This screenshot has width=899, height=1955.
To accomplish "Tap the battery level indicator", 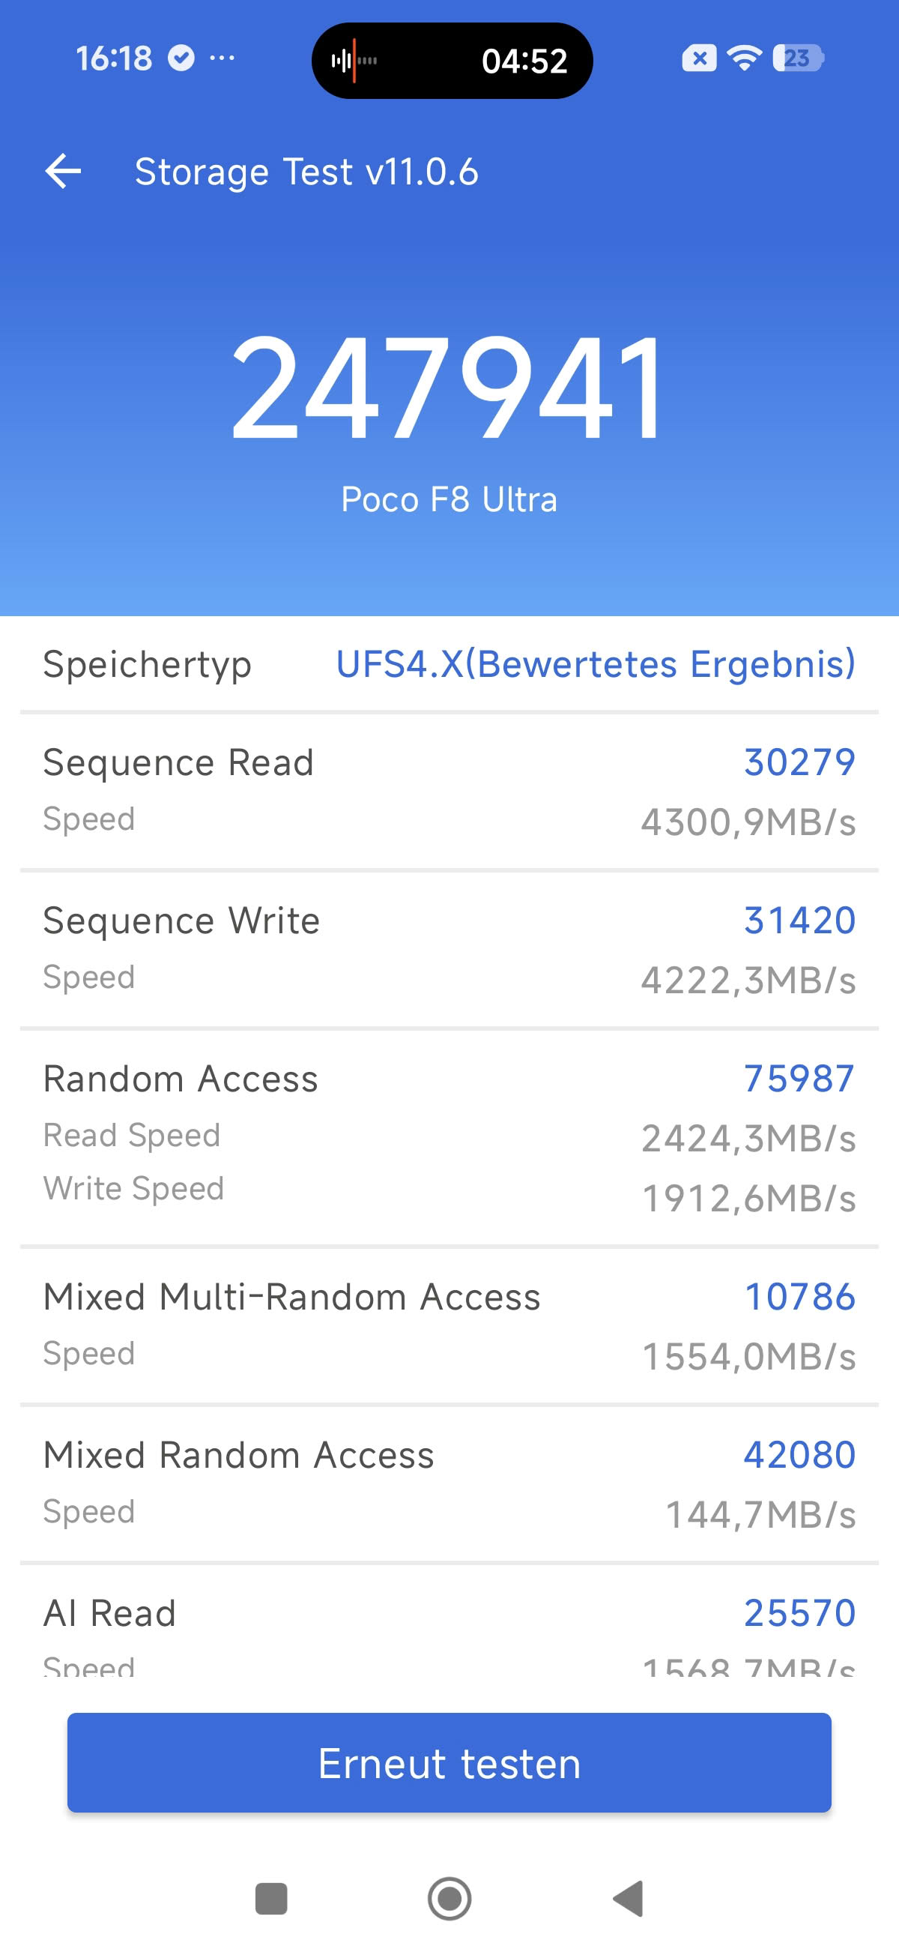I will (x=797, y=58).
